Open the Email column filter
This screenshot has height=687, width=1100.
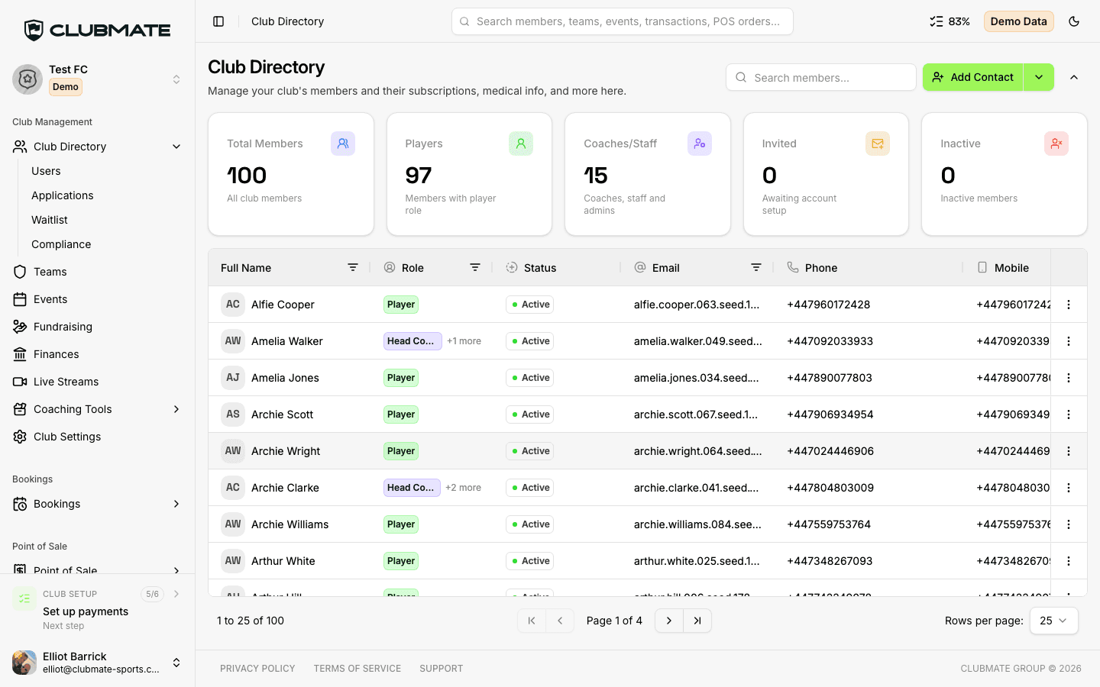point(756,267)
